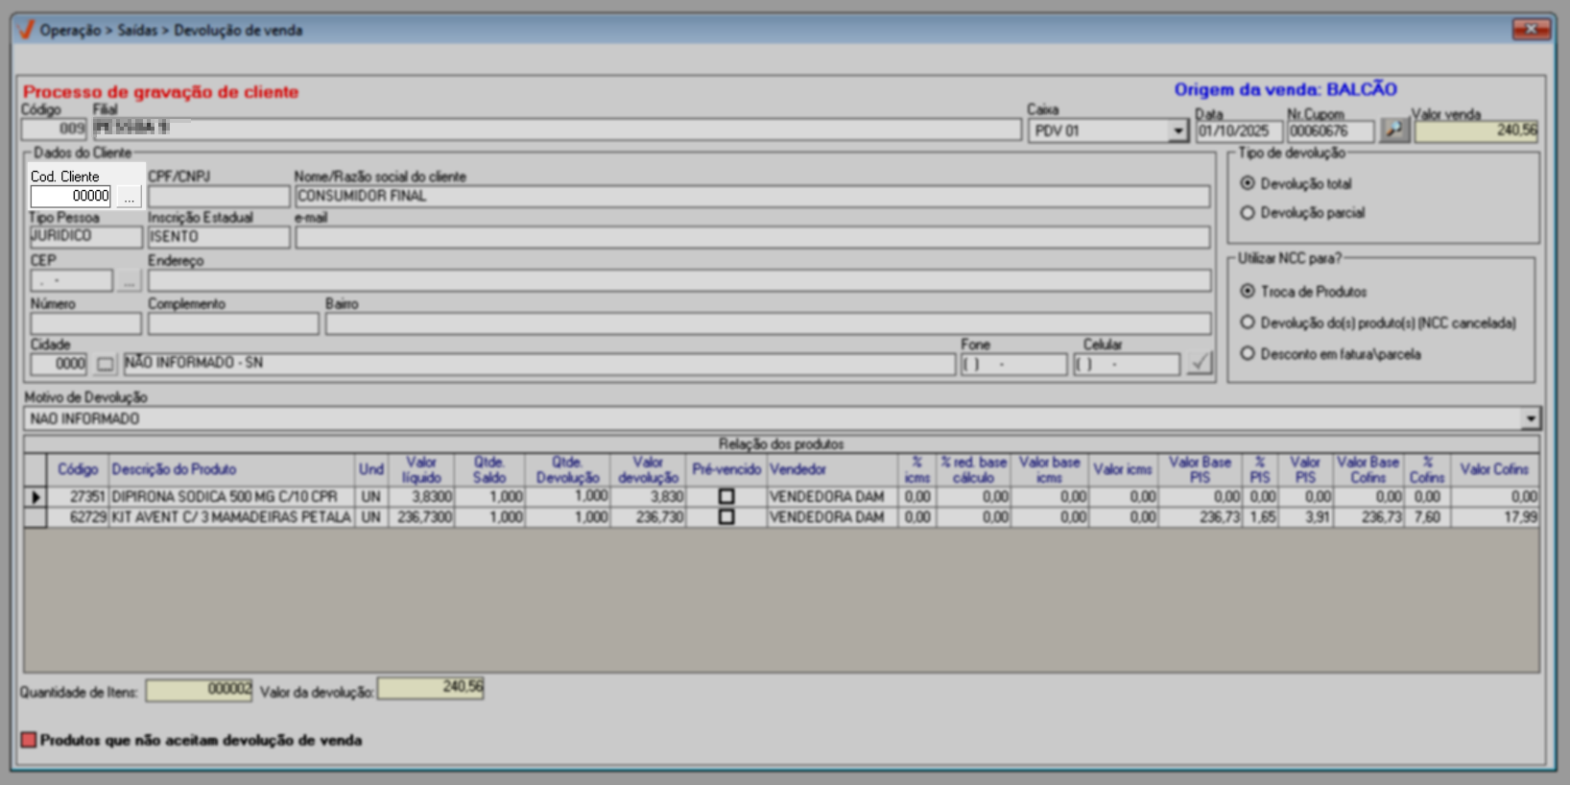Viewport: 1570px width, 785px height.
Task: Click the Nr. Cupom field
Action: (1330, 131)
